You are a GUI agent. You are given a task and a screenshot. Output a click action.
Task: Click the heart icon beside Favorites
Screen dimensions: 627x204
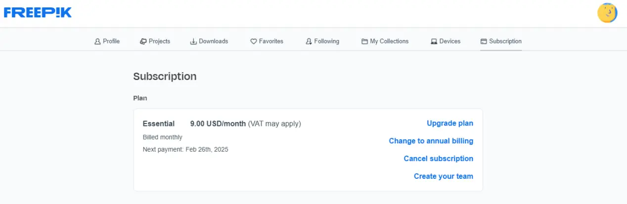click(x=254, y=41)
